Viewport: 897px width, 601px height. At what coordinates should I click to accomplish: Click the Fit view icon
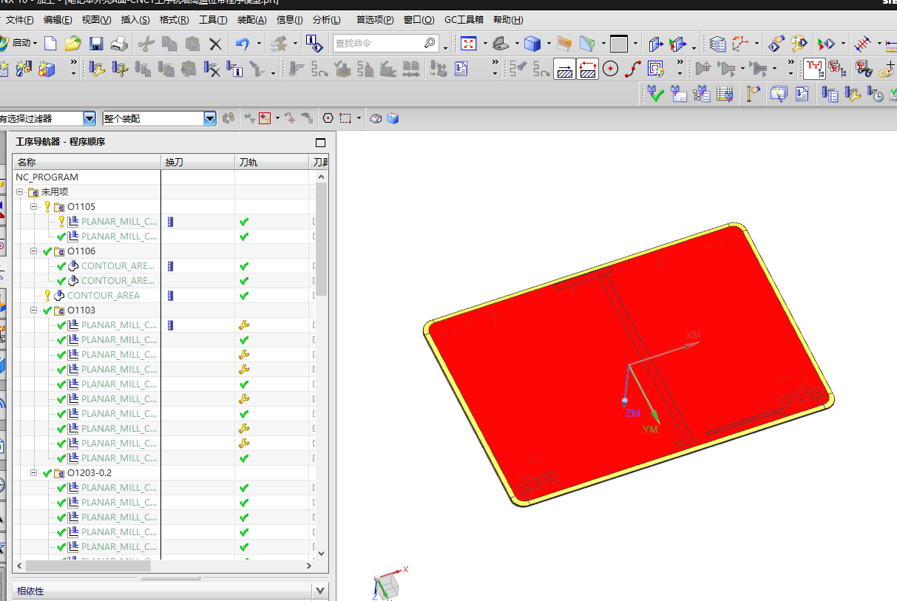469,44
